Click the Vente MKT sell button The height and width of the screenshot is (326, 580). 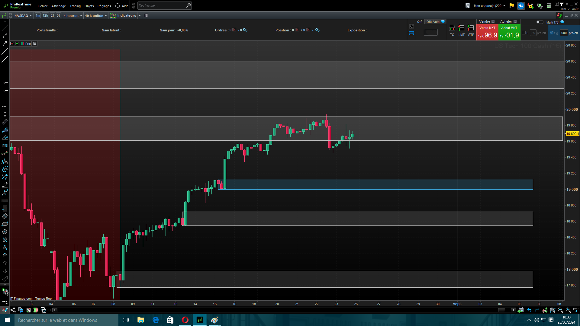pyautogui.click(x=487, y=33)
